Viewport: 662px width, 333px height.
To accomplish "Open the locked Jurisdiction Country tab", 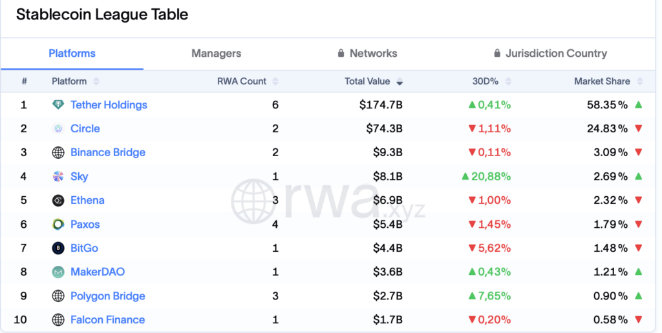I will 550,54.
